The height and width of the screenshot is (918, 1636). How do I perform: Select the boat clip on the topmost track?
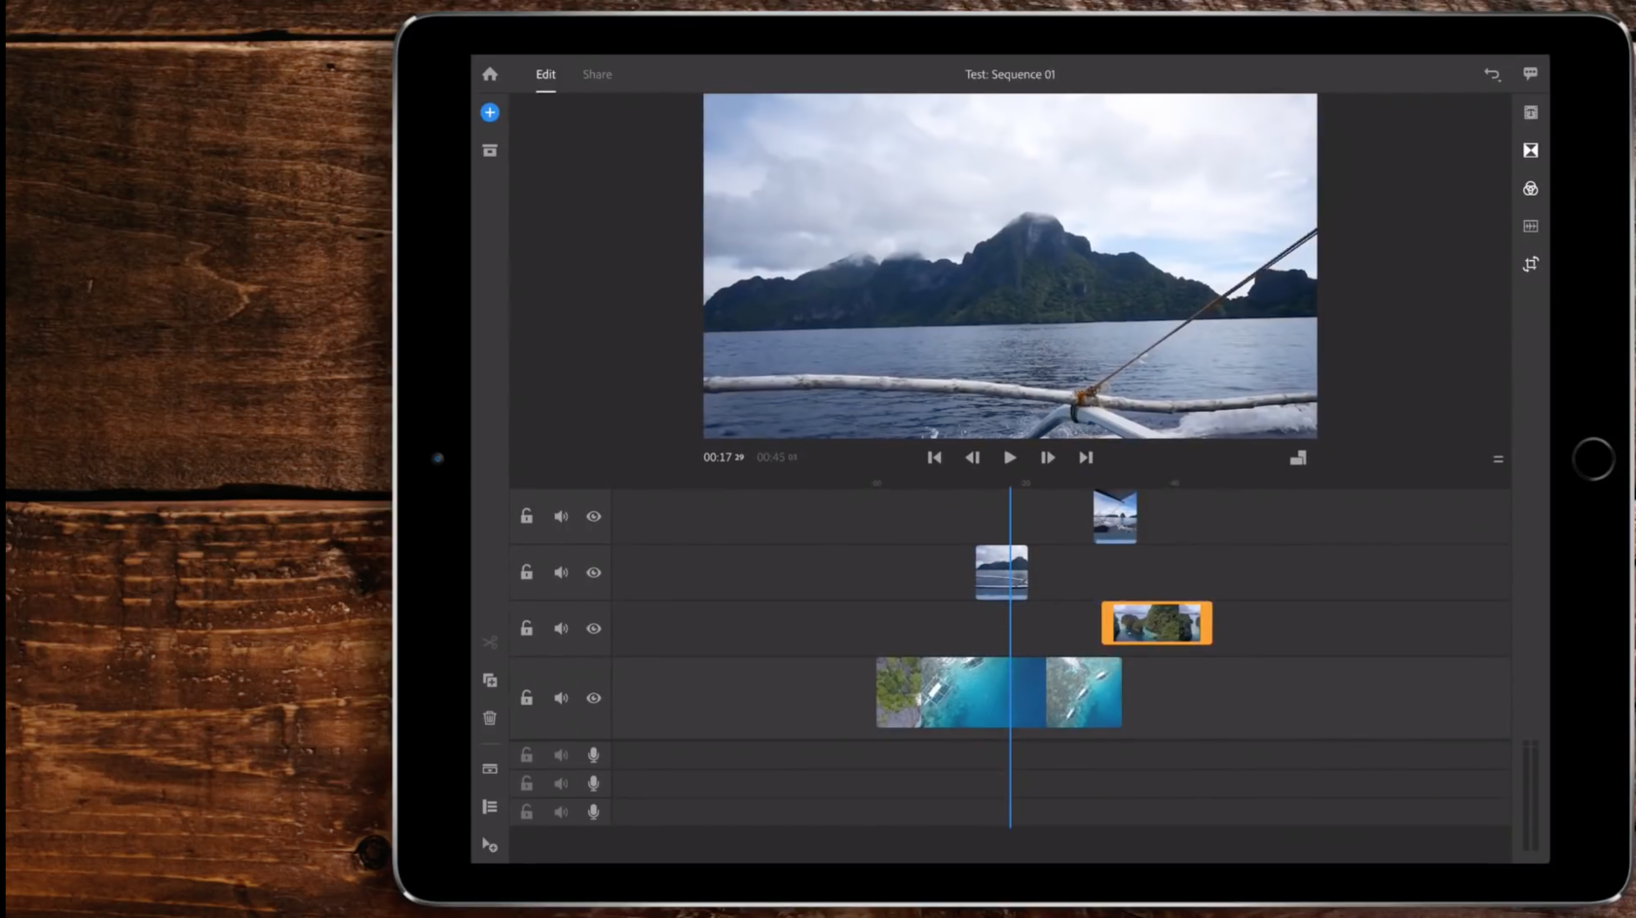(x=1115, y=517)
